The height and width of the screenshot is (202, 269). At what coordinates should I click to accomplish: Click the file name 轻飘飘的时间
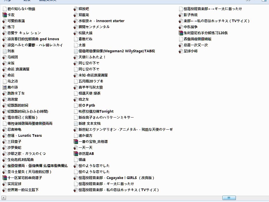(18, 105)
